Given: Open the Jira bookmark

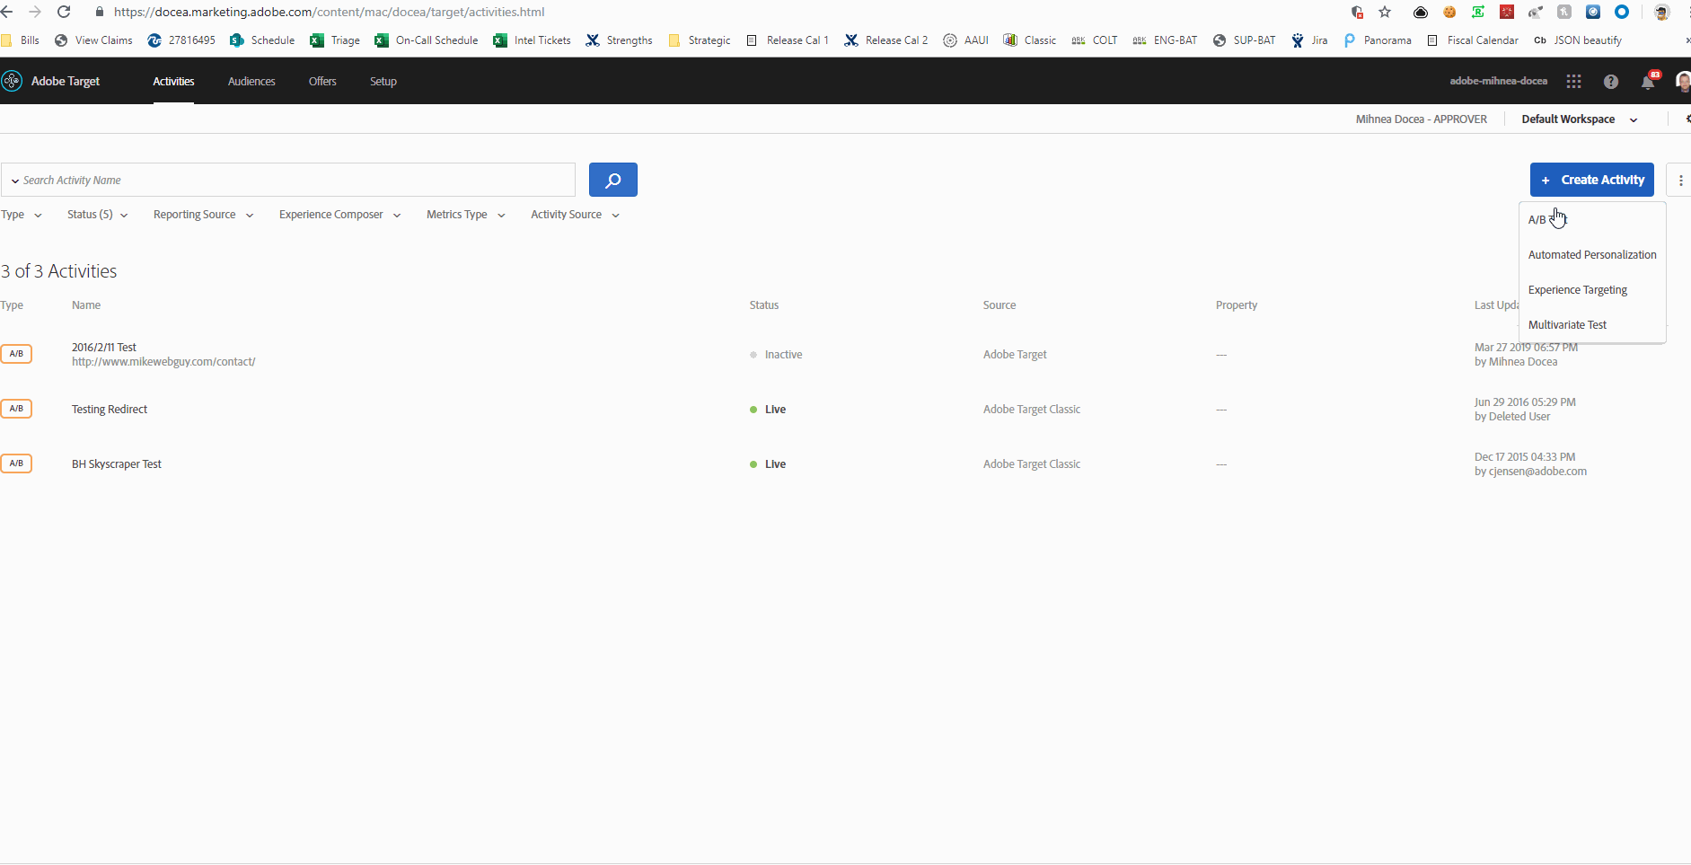Looking at the screenshot, I should (x=1309, y=40).
